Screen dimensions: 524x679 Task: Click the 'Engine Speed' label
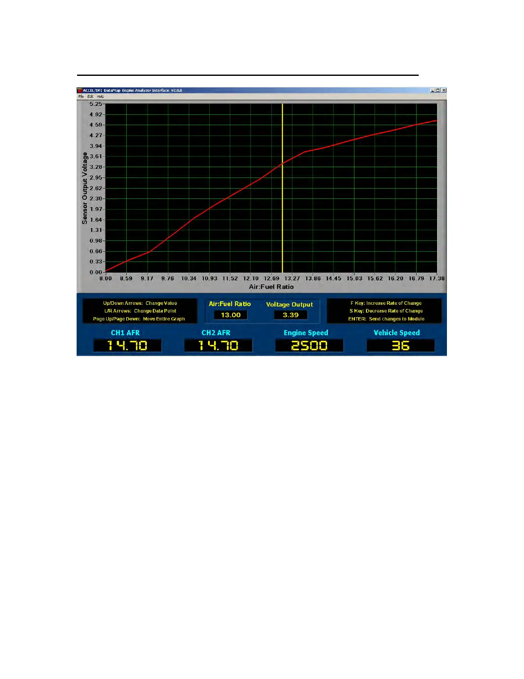306,333
